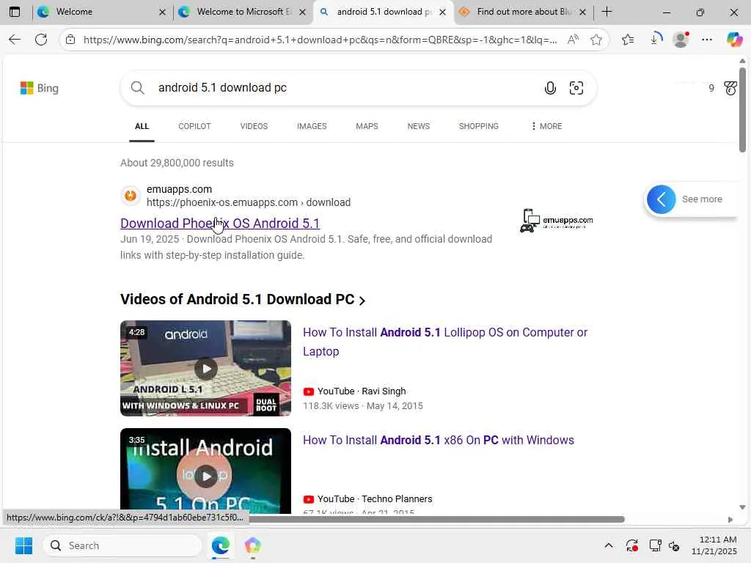This screenshot has height=563, width=751.
Task: Go back to the previous page
Action: coord(15,40)
